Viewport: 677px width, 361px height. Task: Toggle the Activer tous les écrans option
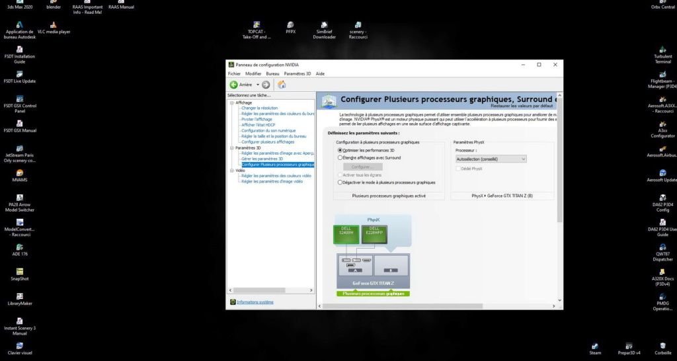point(340,175)
